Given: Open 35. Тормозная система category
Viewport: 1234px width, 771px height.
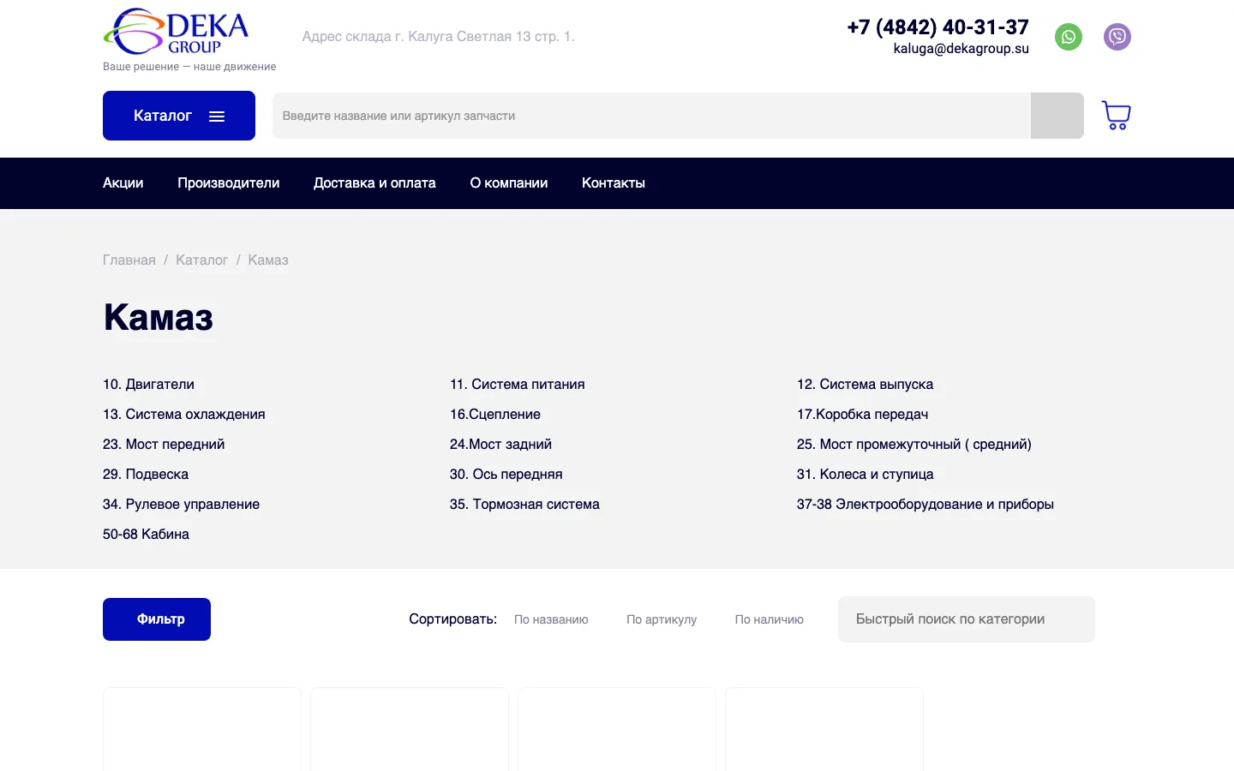Looking at the screenshot, I should pos(524,505).
